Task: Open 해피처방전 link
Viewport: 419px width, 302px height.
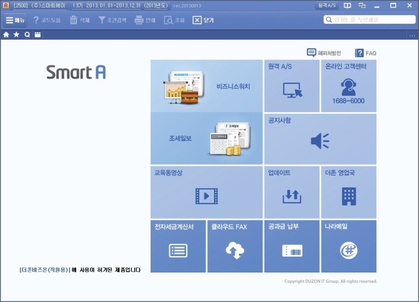Action: click(x=324, y=53)
